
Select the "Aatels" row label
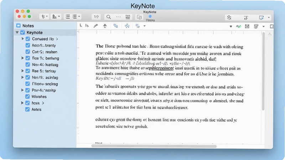click(x=36, y=110)
